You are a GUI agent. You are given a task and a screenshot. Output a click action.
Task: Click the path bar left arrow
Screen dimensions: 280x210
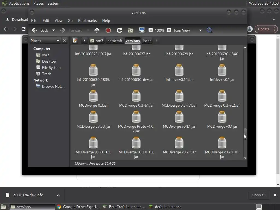pyautogui.click(x=84, y=41)
